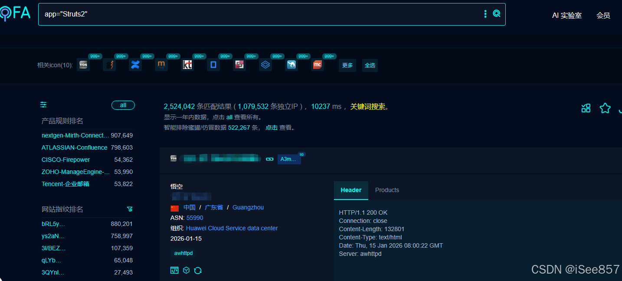Filter by Tencent-企业邮箱 product
The height and width of the screenshot is (281, 622).
[65, 184]
